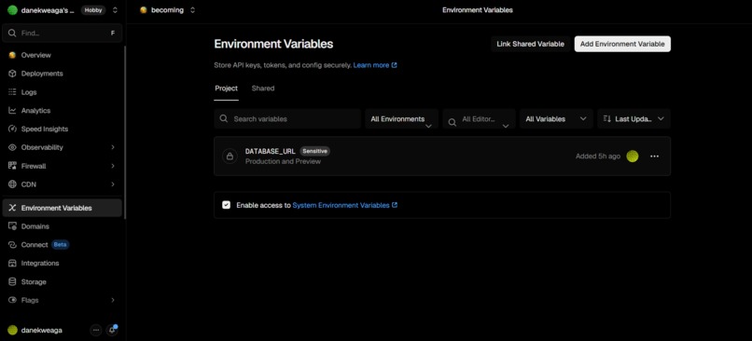Open the All Editors filter dropdown
Viewport: 752px width, 341px height.
(479, 118)
